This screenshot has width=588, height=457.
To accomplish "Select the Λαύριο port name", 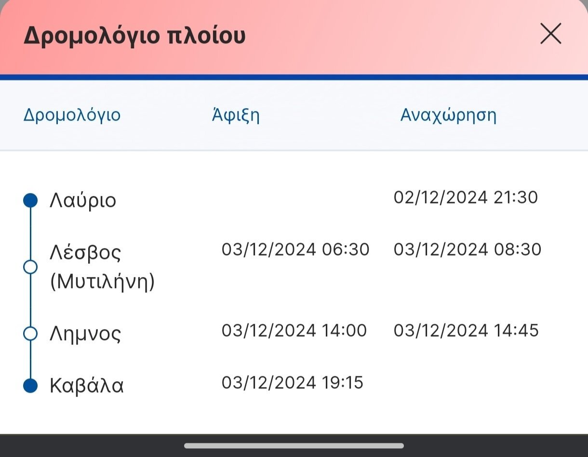I will coord(83,200).
